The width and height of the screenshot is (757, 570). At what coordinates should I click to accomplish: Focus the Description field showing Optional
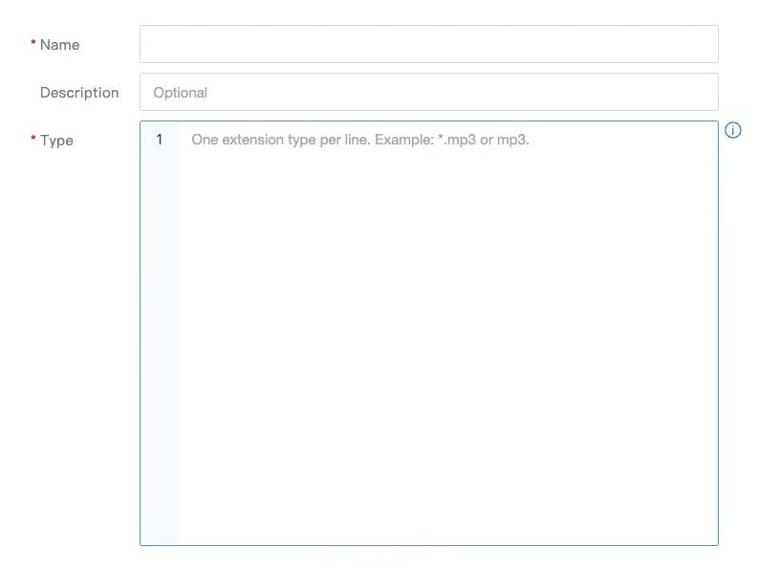[429, 92]
